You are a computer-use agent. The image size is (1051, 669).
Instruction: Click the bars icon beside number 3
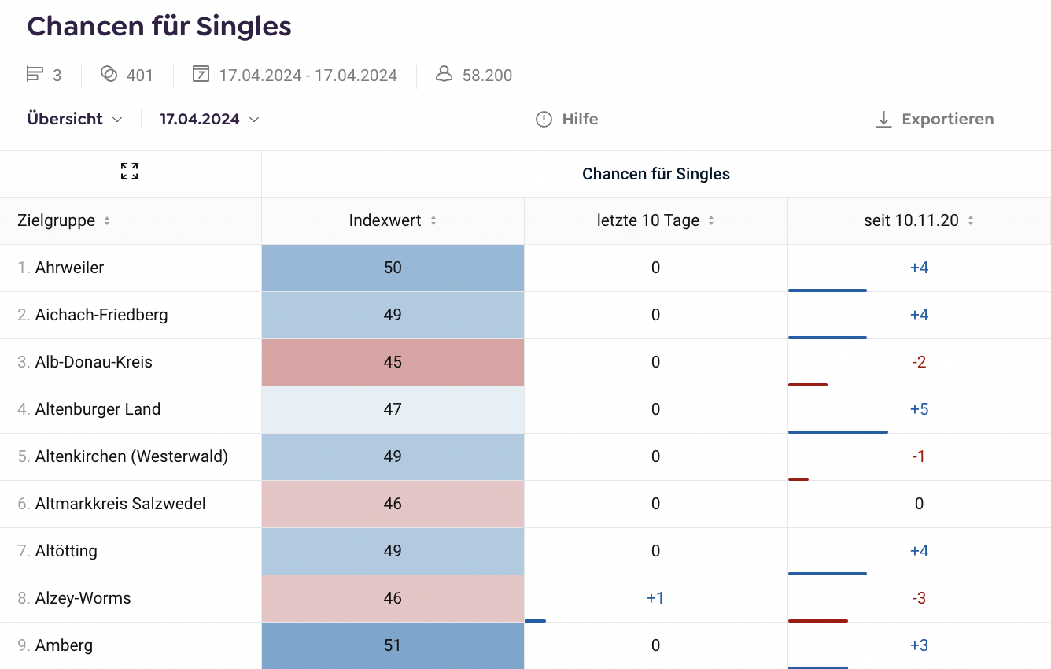pos(35,75)
